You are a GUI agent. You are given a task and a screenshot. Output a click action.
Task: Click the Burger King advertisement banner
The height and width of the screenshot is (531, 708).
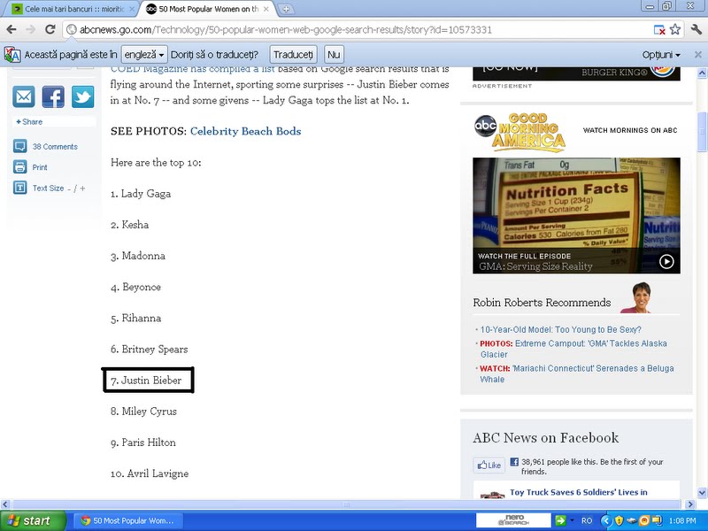click(x=576, y=73)
